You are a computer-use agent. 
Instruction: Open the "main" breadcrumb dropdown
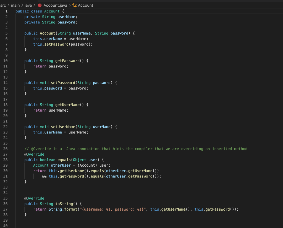point(15,5)
